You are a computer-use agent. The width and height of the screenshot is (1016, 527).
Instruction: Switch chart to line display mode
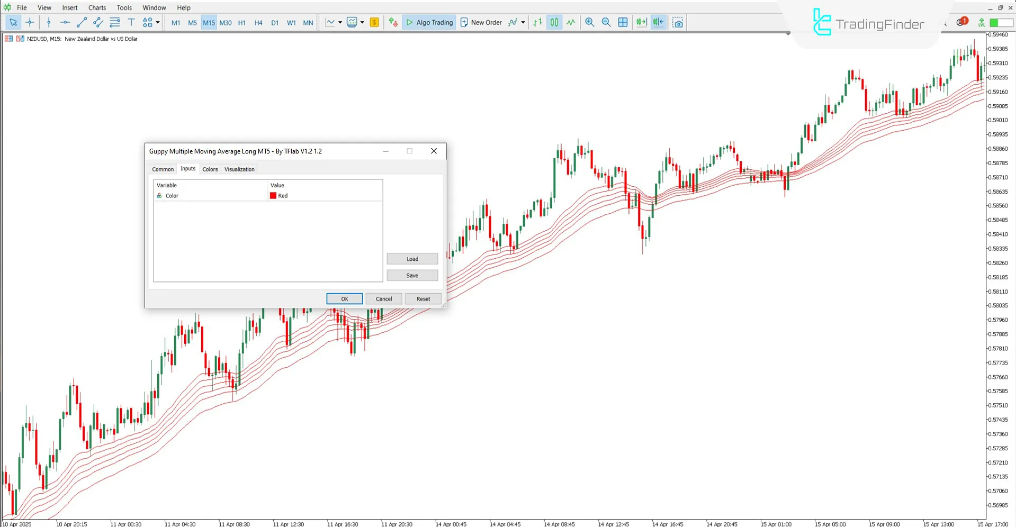coord(571,22)
